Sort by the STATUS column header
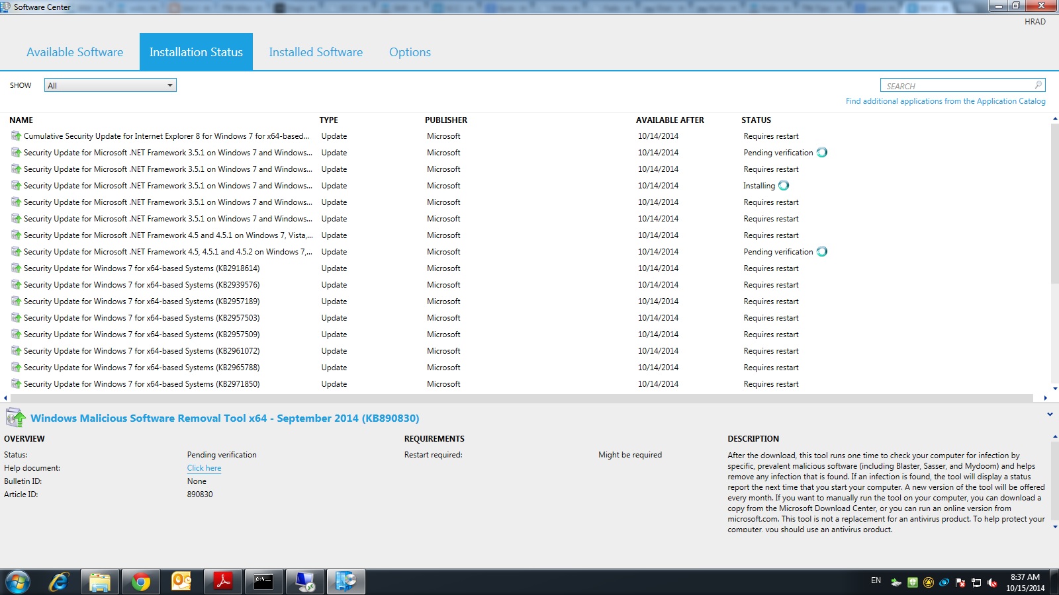 pyautogui.click(x=756, y=120)
